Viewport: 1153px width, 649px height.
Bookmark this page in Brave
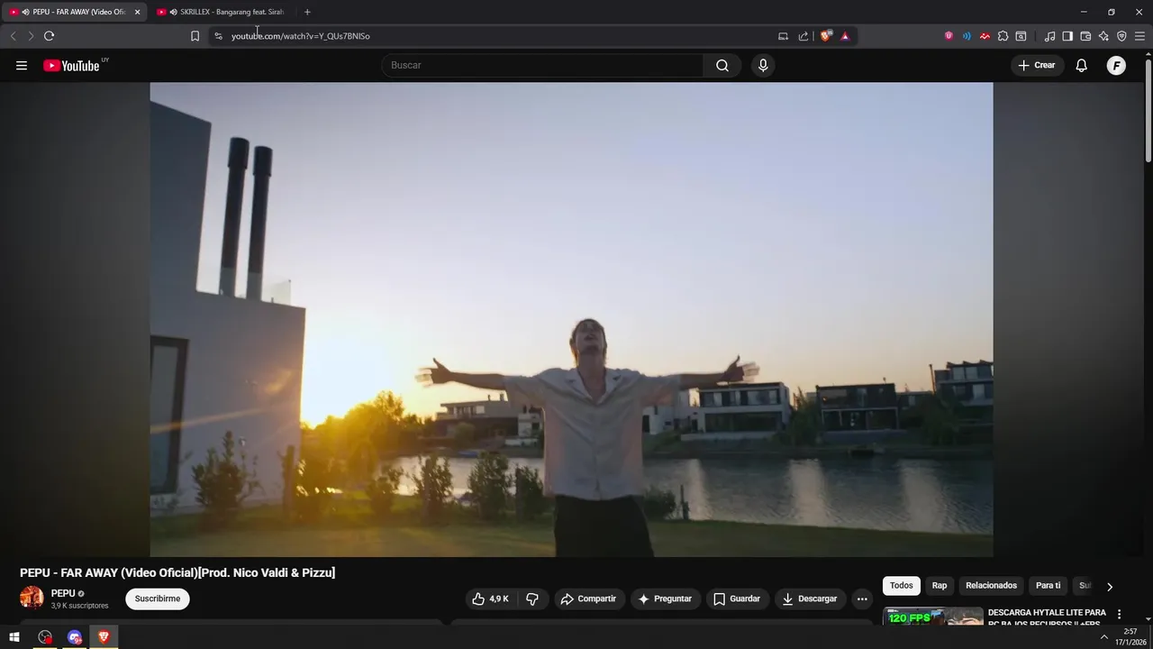click(195, 36)
